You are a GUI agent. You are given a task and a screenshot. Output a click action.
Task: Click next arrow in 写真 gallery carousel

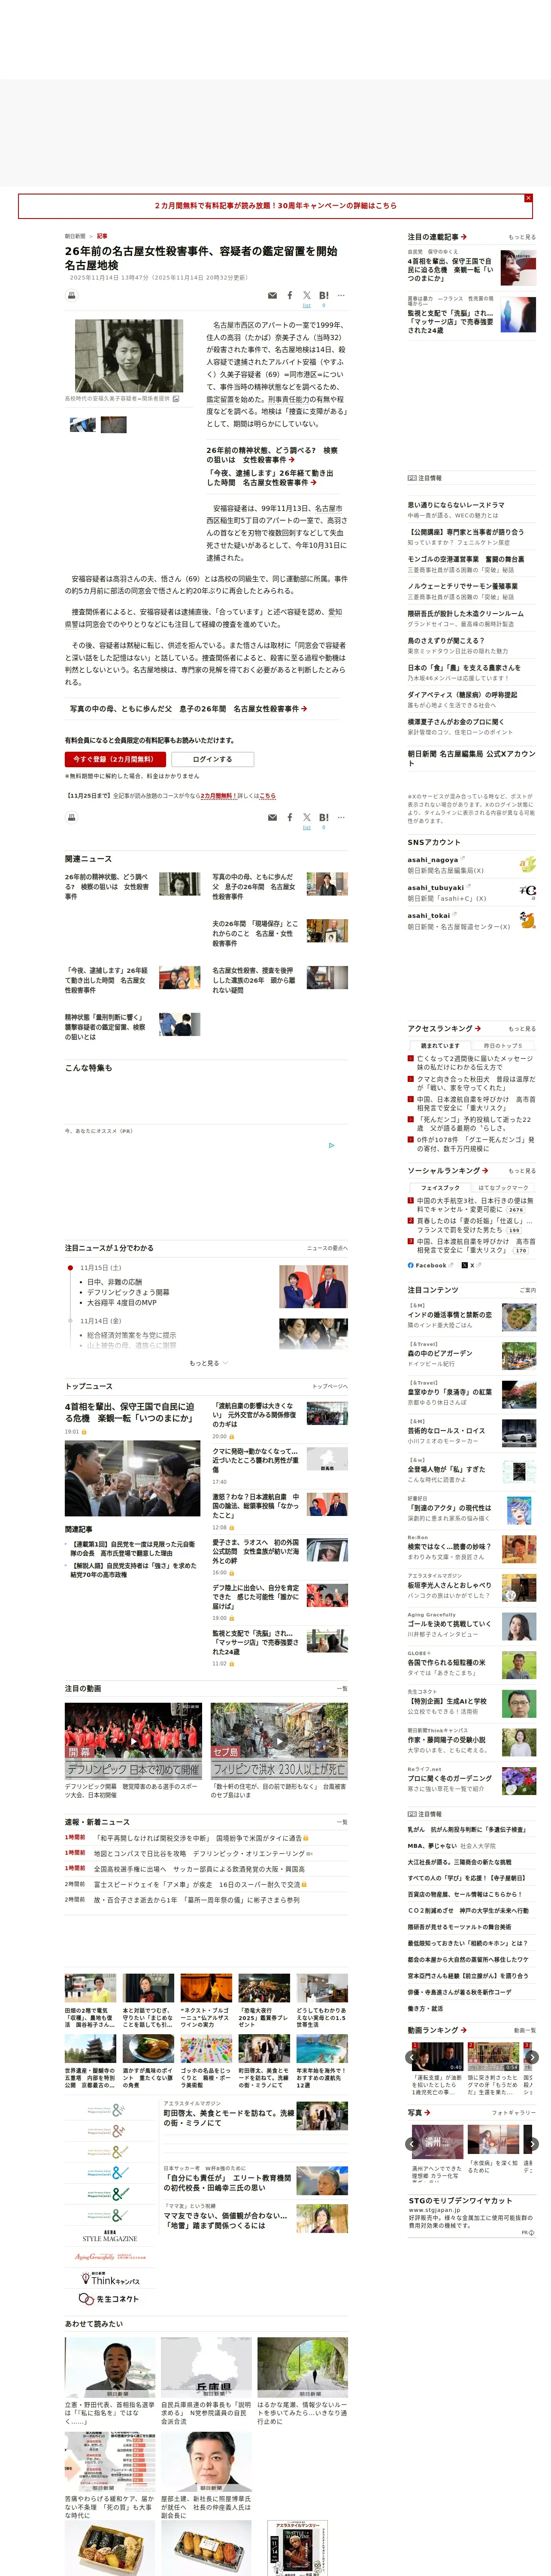point(533,2144)
